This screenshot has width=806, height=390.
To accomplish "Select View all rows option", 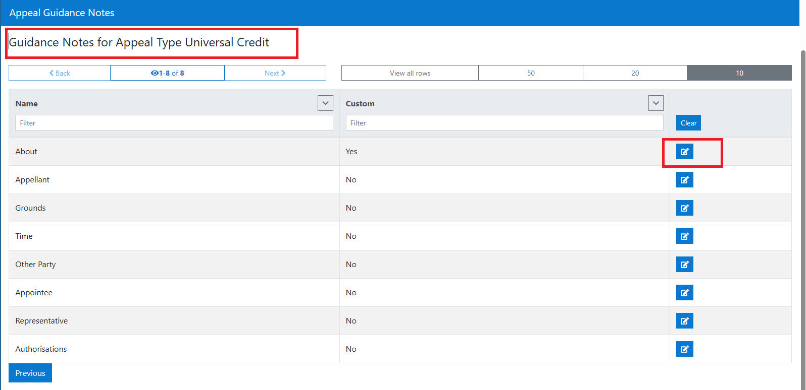I will [410, 73].
